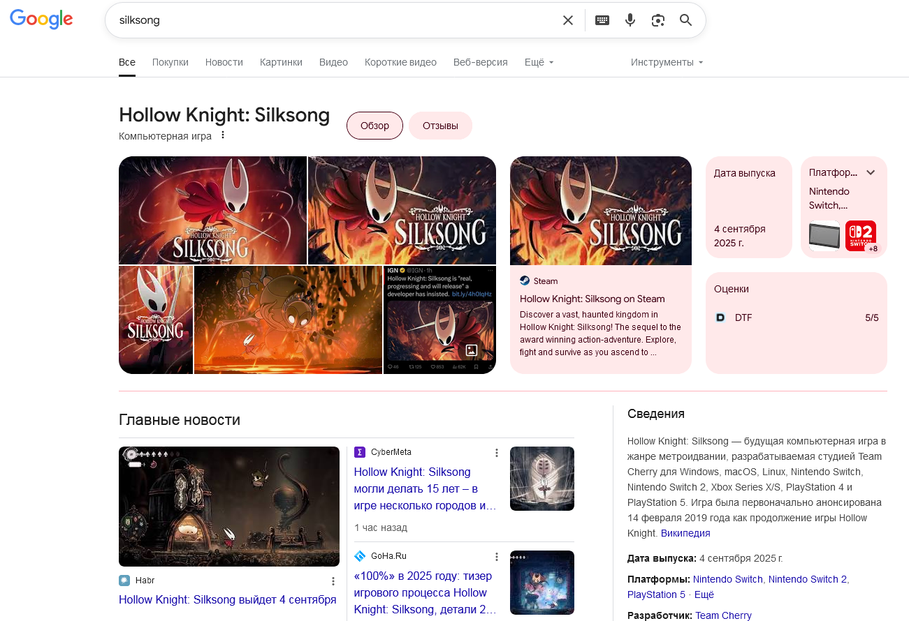Click the 1 час назад timestamp

point(381,528)
